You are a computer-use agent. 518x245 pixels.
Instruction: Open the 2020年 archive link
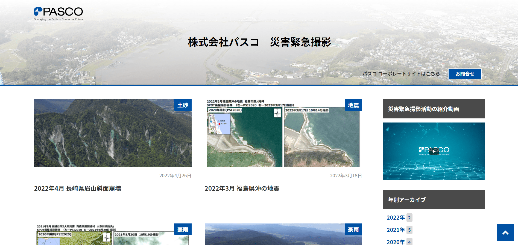pos(396,242)
